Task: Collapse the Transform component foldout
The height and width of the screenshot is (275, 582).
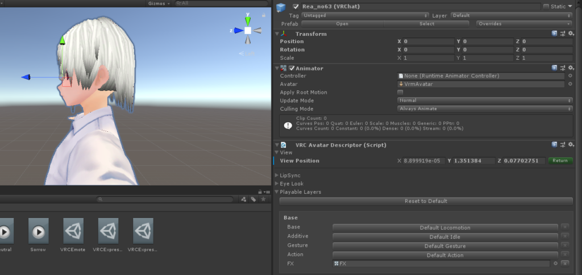Action: (277, 34)
